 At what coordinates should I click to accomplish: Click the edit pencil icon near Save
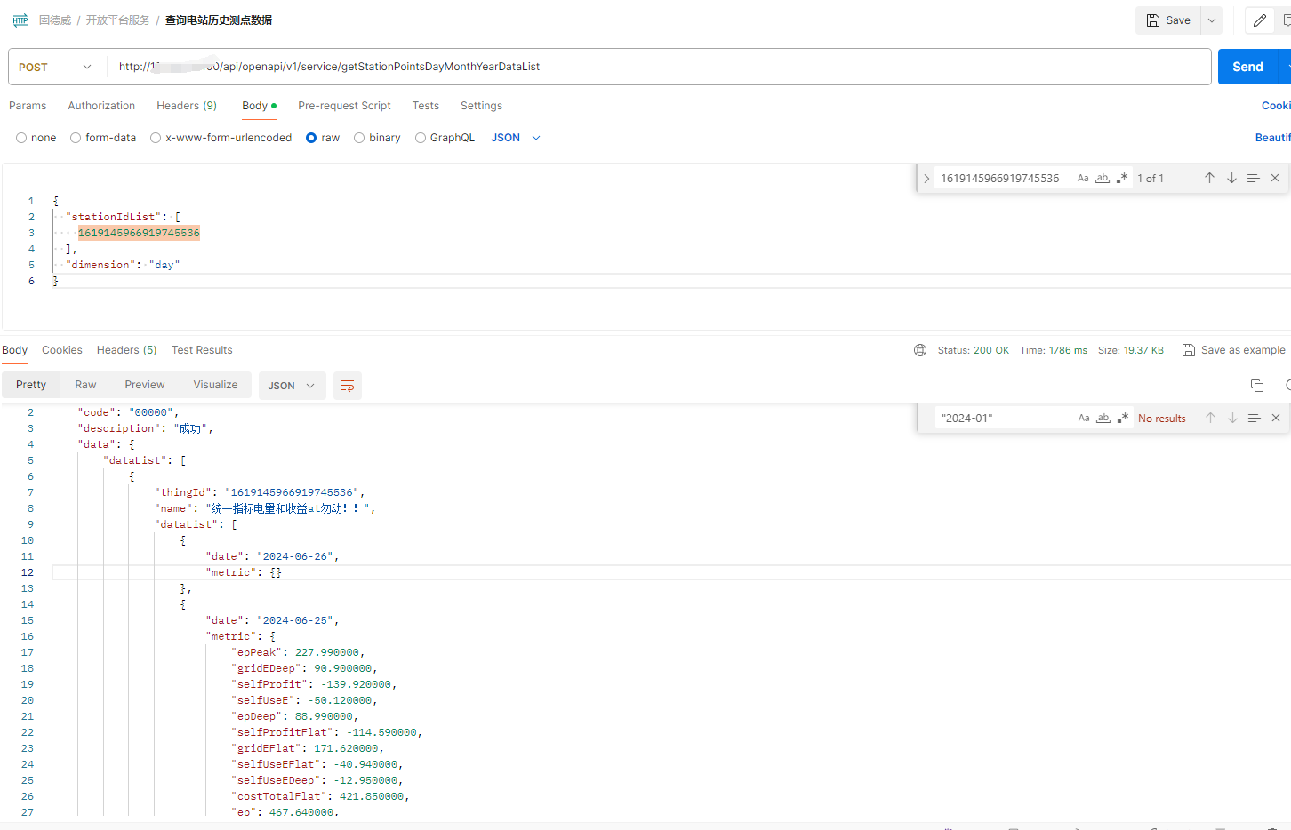[1259, 20]
